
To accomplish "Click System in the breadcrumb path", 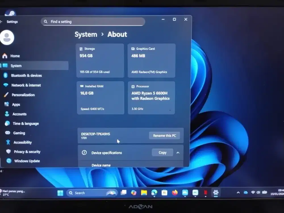I will coord(86,35).
